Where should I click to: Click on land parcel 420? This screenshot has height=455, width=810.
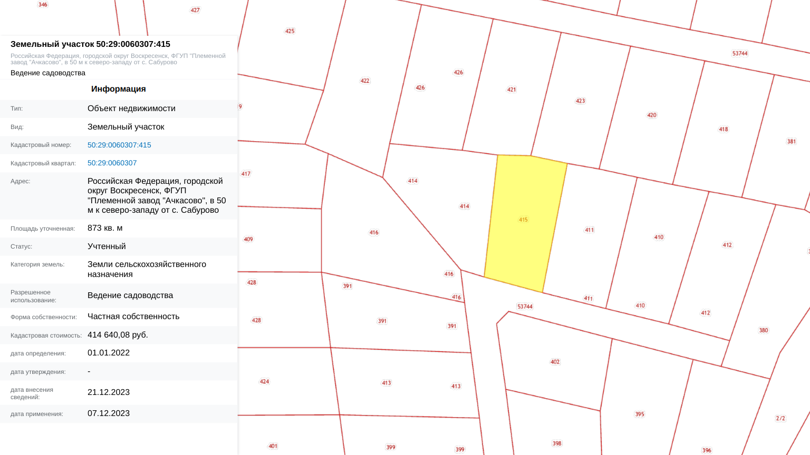point(652,115)
